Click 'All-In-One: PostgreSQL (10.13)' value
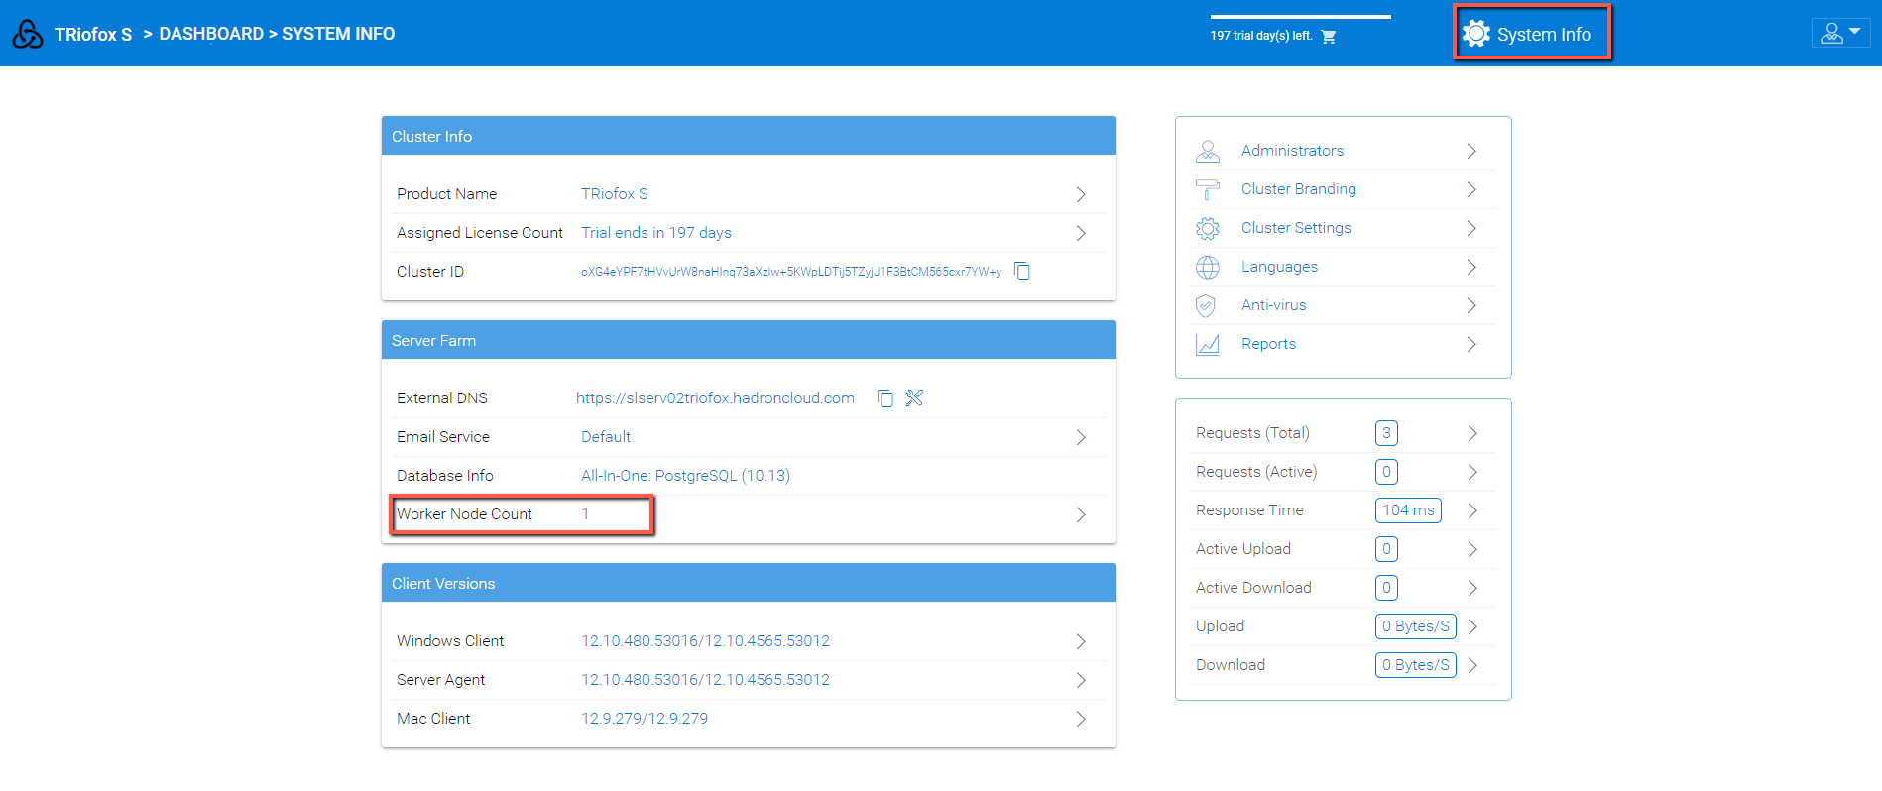Viewport: 1882px width, 791px height. (685, 476)
